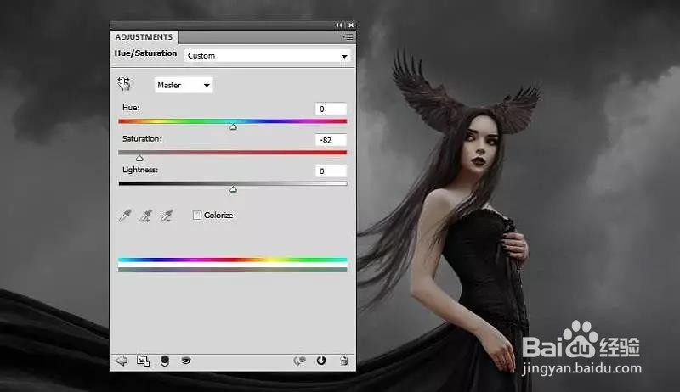Click the Saturation value field showing -82
680x392 pixels.
pos(331,140)
